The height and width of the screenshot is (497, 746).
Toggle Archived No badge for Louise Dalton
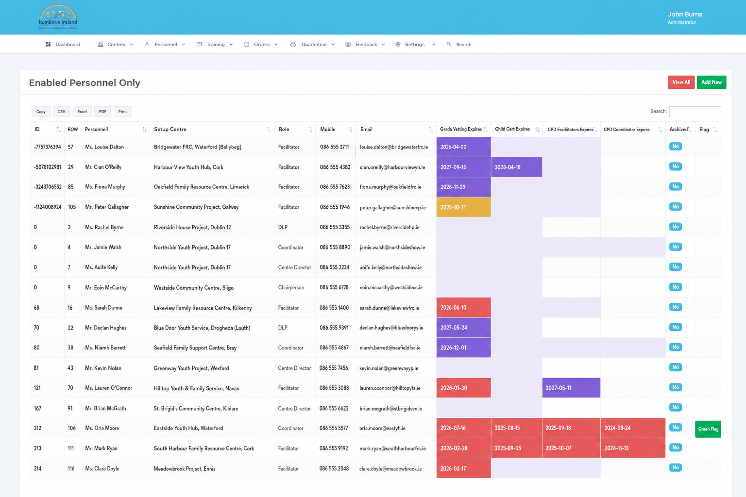676,146
